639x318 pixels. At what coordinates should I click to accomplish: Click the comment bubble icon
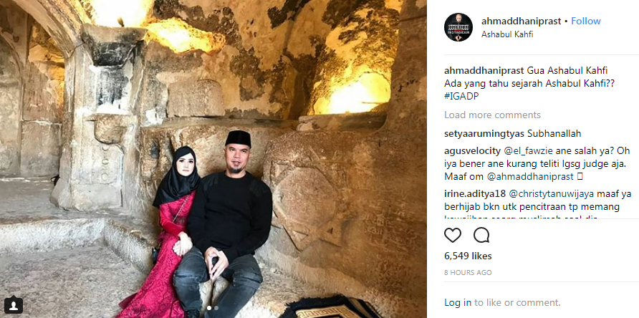point(481,235)
